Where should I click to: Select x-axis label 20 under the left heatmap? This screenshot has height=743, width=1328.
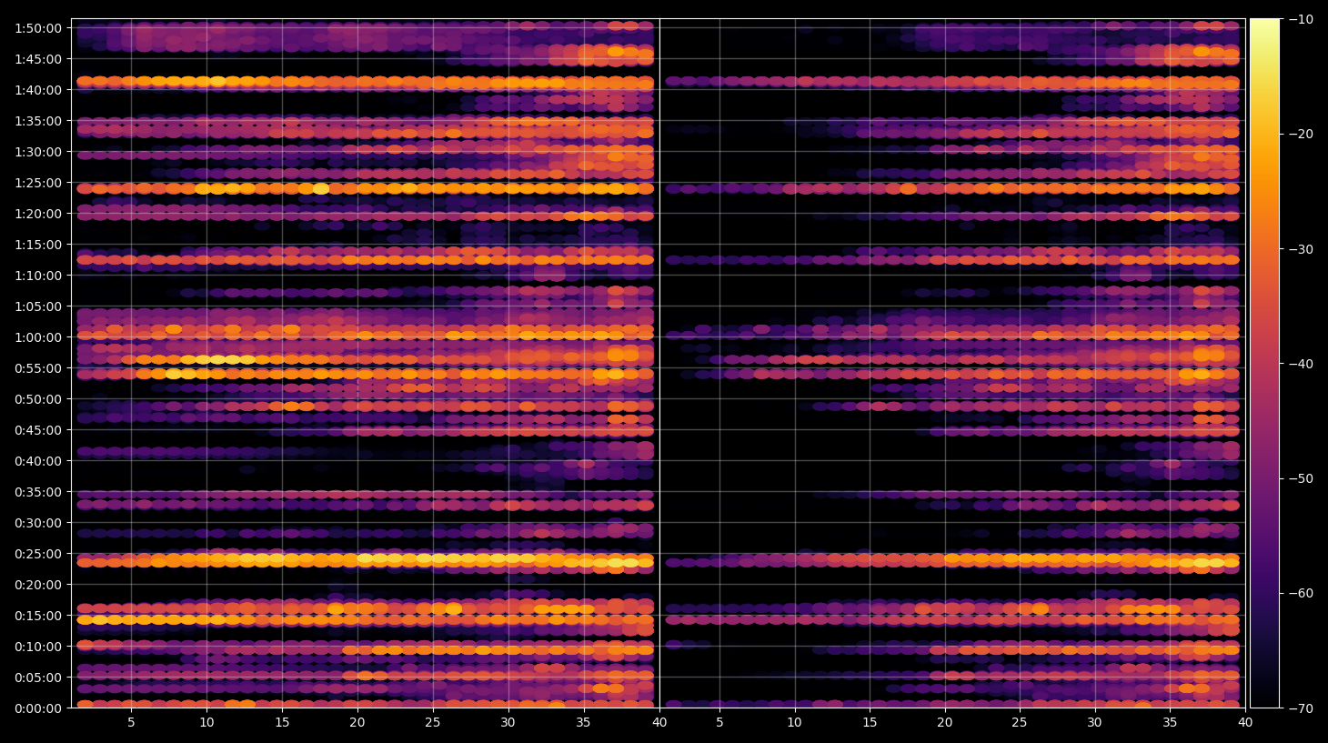pos(357,723)
